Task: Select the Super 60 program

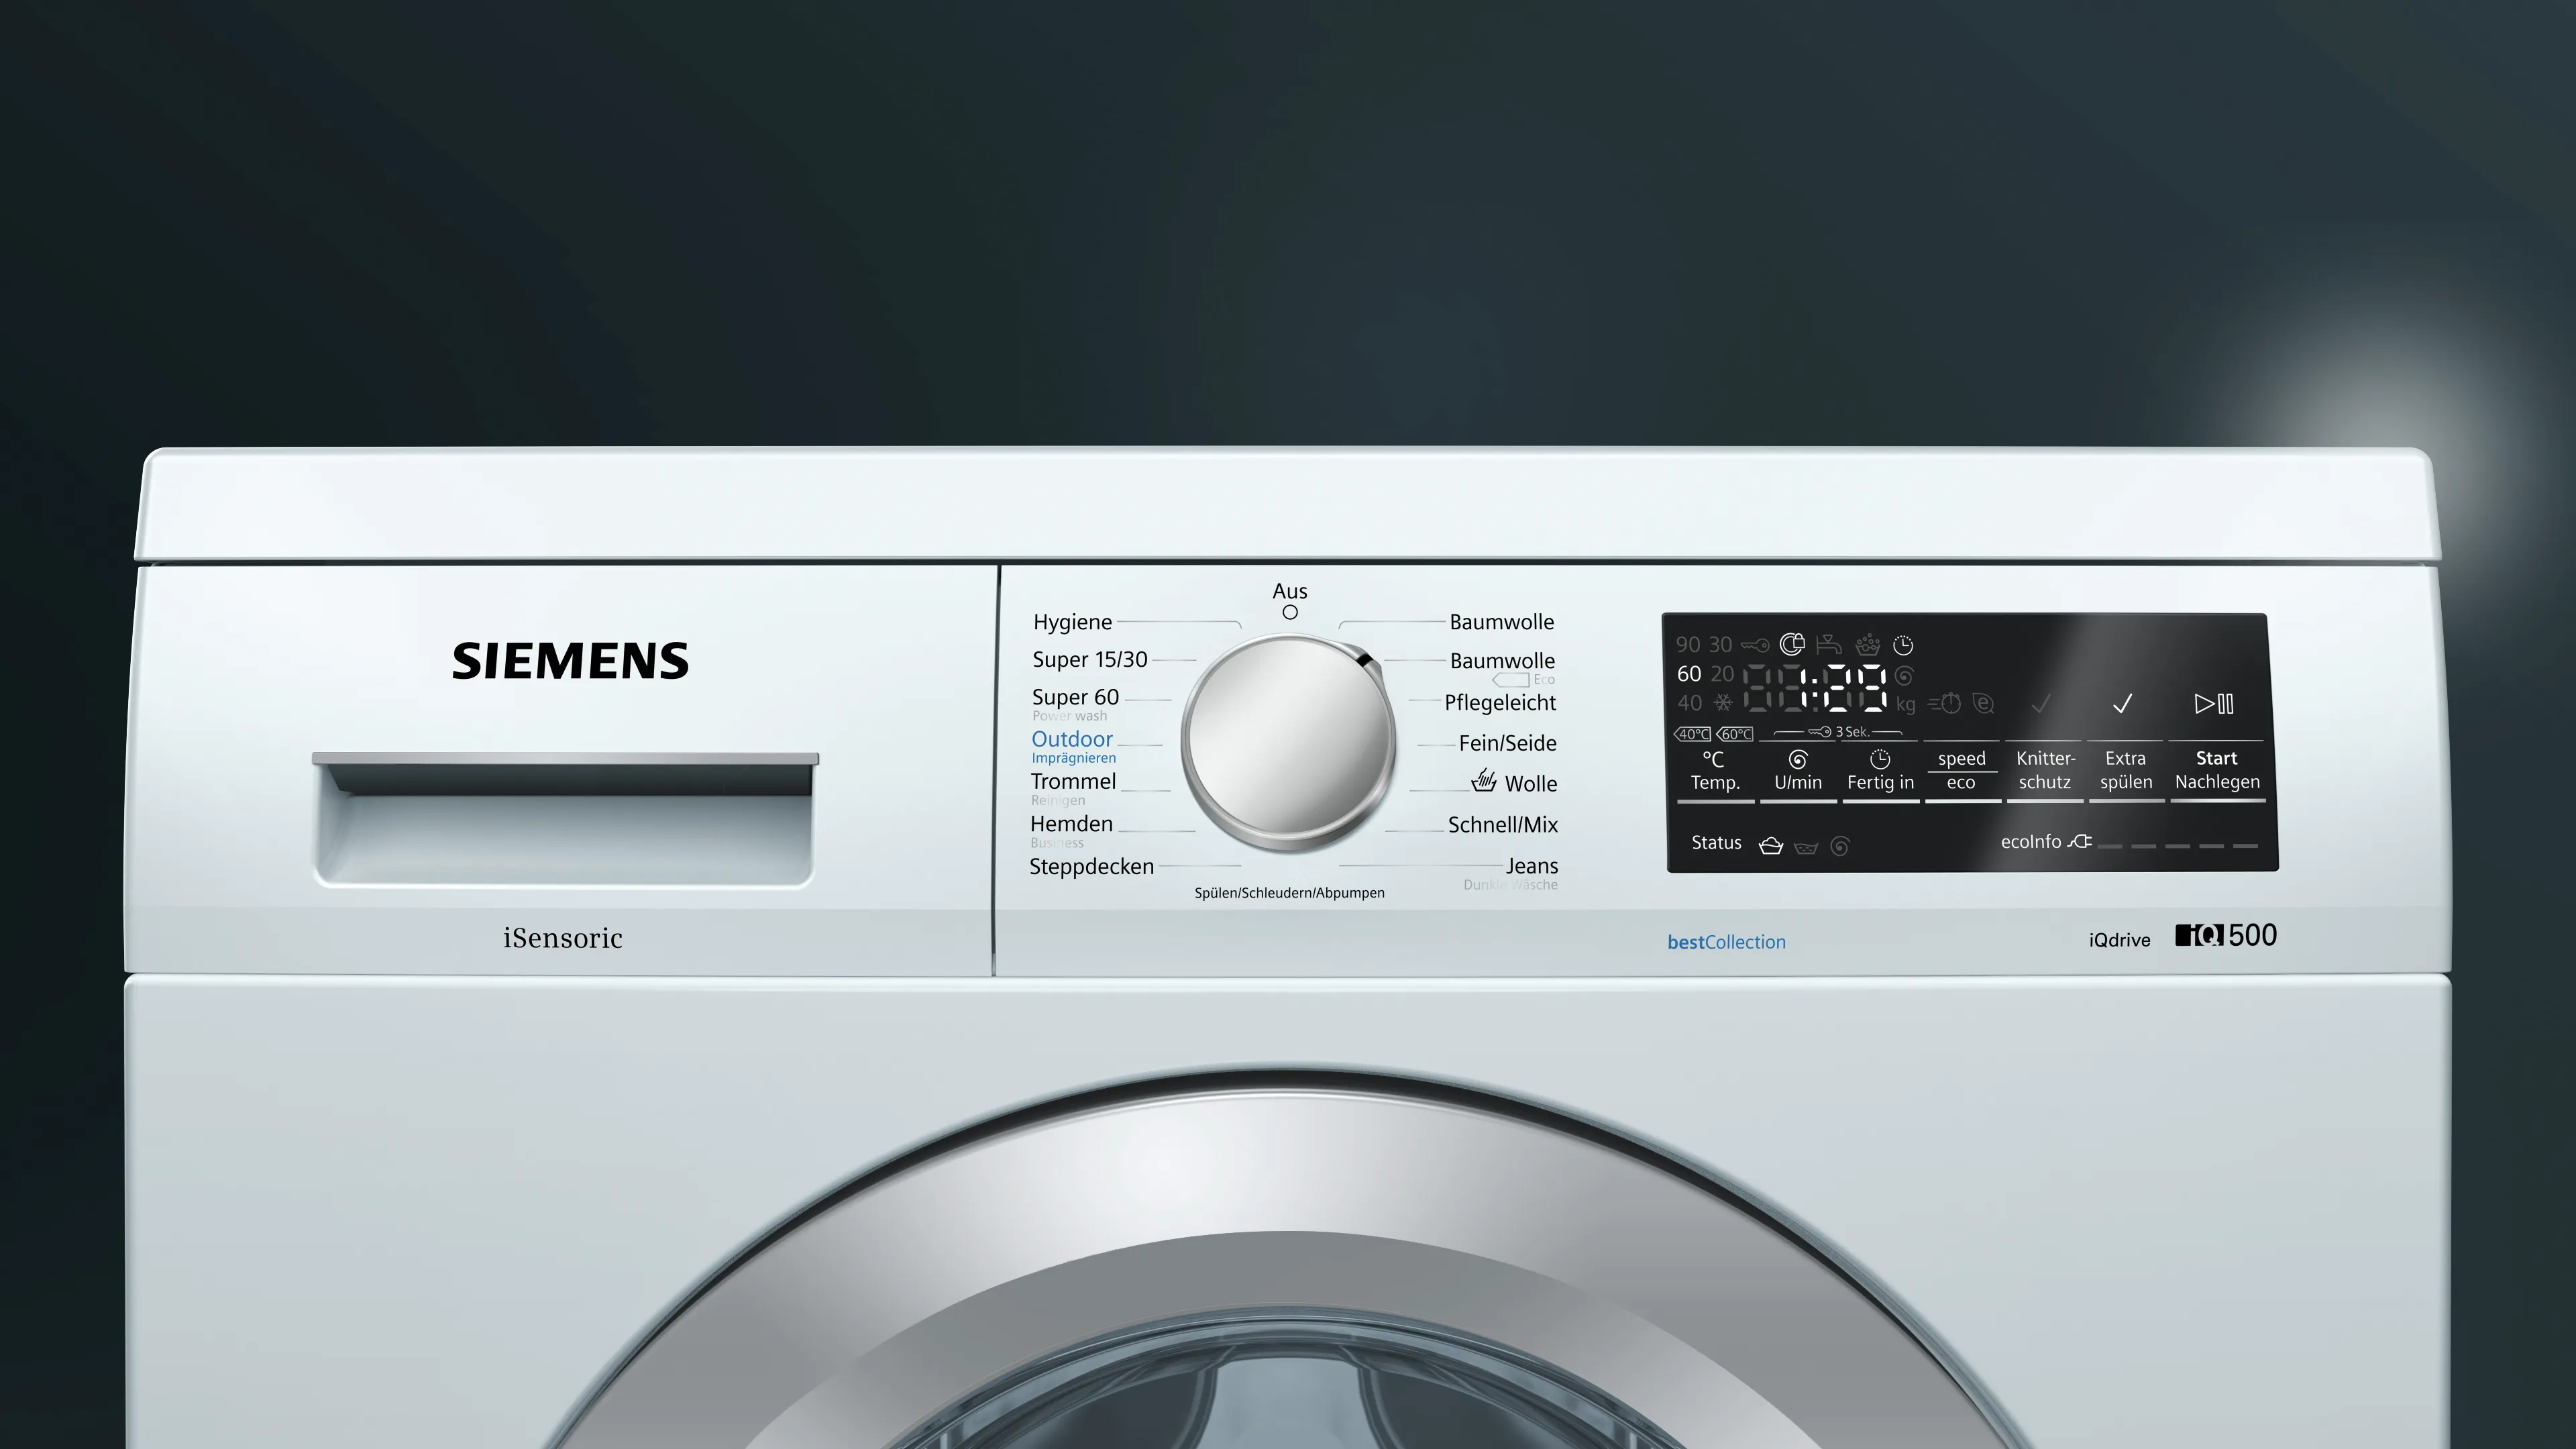Action: [1075, 697]
